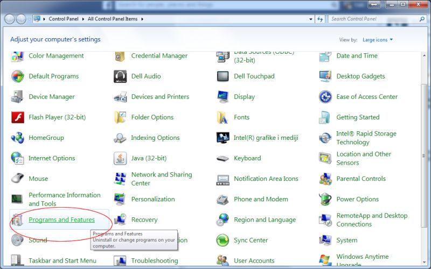Open the Folder Options icon
Image resolution: width=431 pixels, height=269 pixels.
point(120,117)
